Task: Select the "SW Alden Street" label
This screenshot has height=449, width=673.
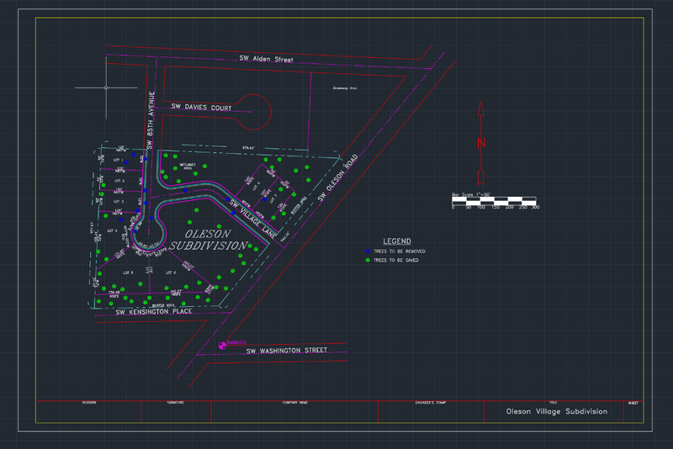Action: click(266, 59)
